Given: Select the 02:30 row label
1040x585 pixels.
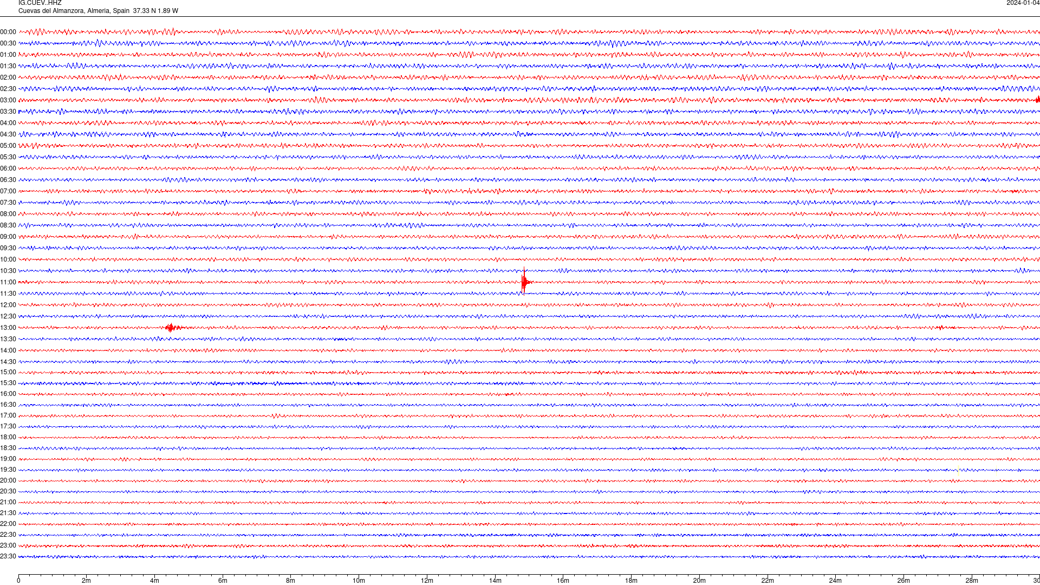Looking at the screenshot, I should [x=8, y=89].
